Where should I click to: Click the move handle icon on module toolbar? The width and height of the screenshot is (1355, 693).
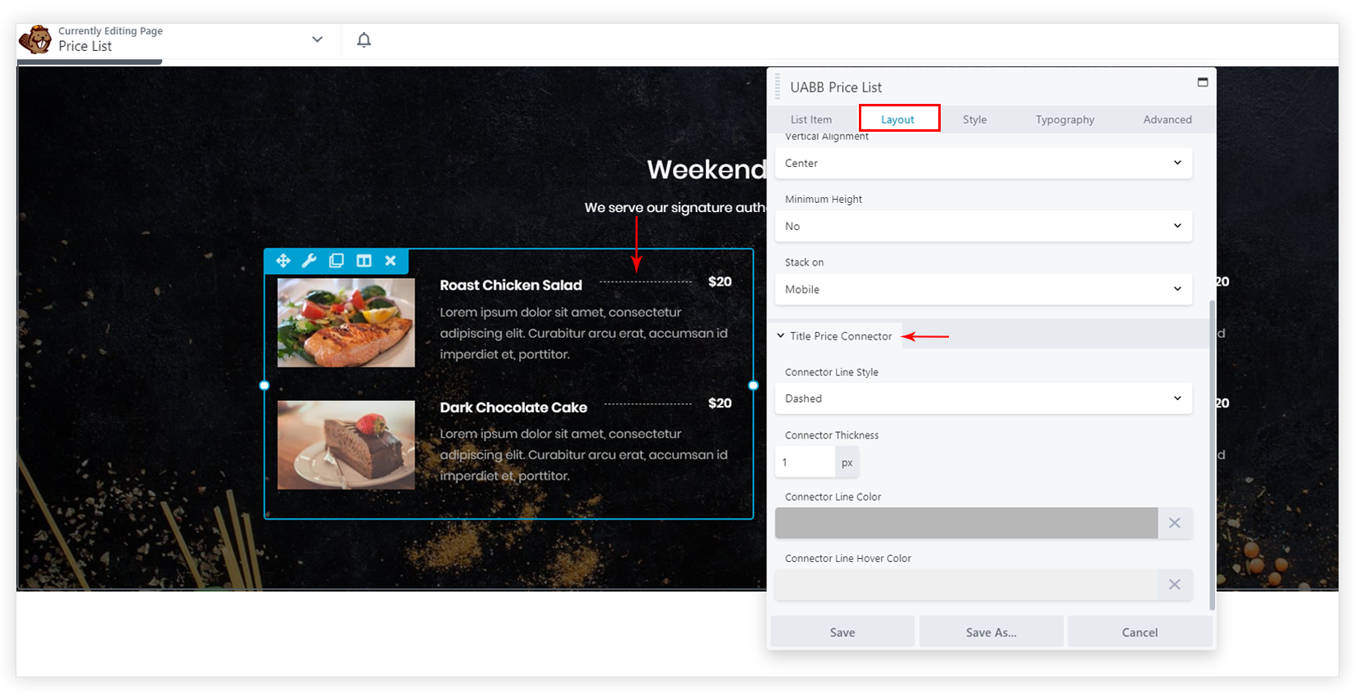[283, 261]
